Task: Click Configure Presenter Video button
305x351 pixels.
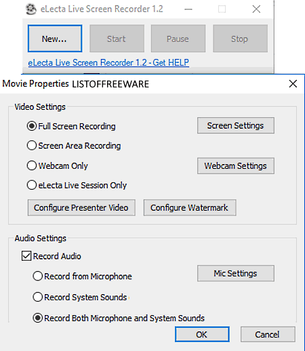Action: coord(81,207)
